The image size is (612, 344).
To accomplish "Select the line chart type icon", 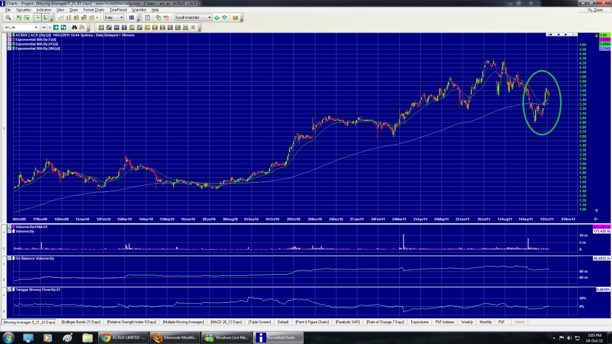I will click(61, 17).
